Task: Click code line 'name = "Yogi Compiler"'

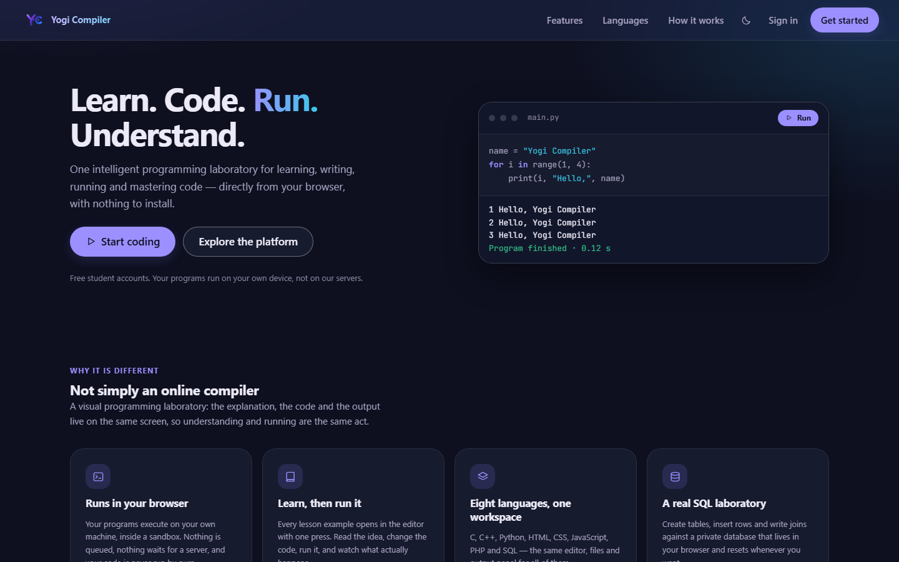Action: [x=542, y=151]
